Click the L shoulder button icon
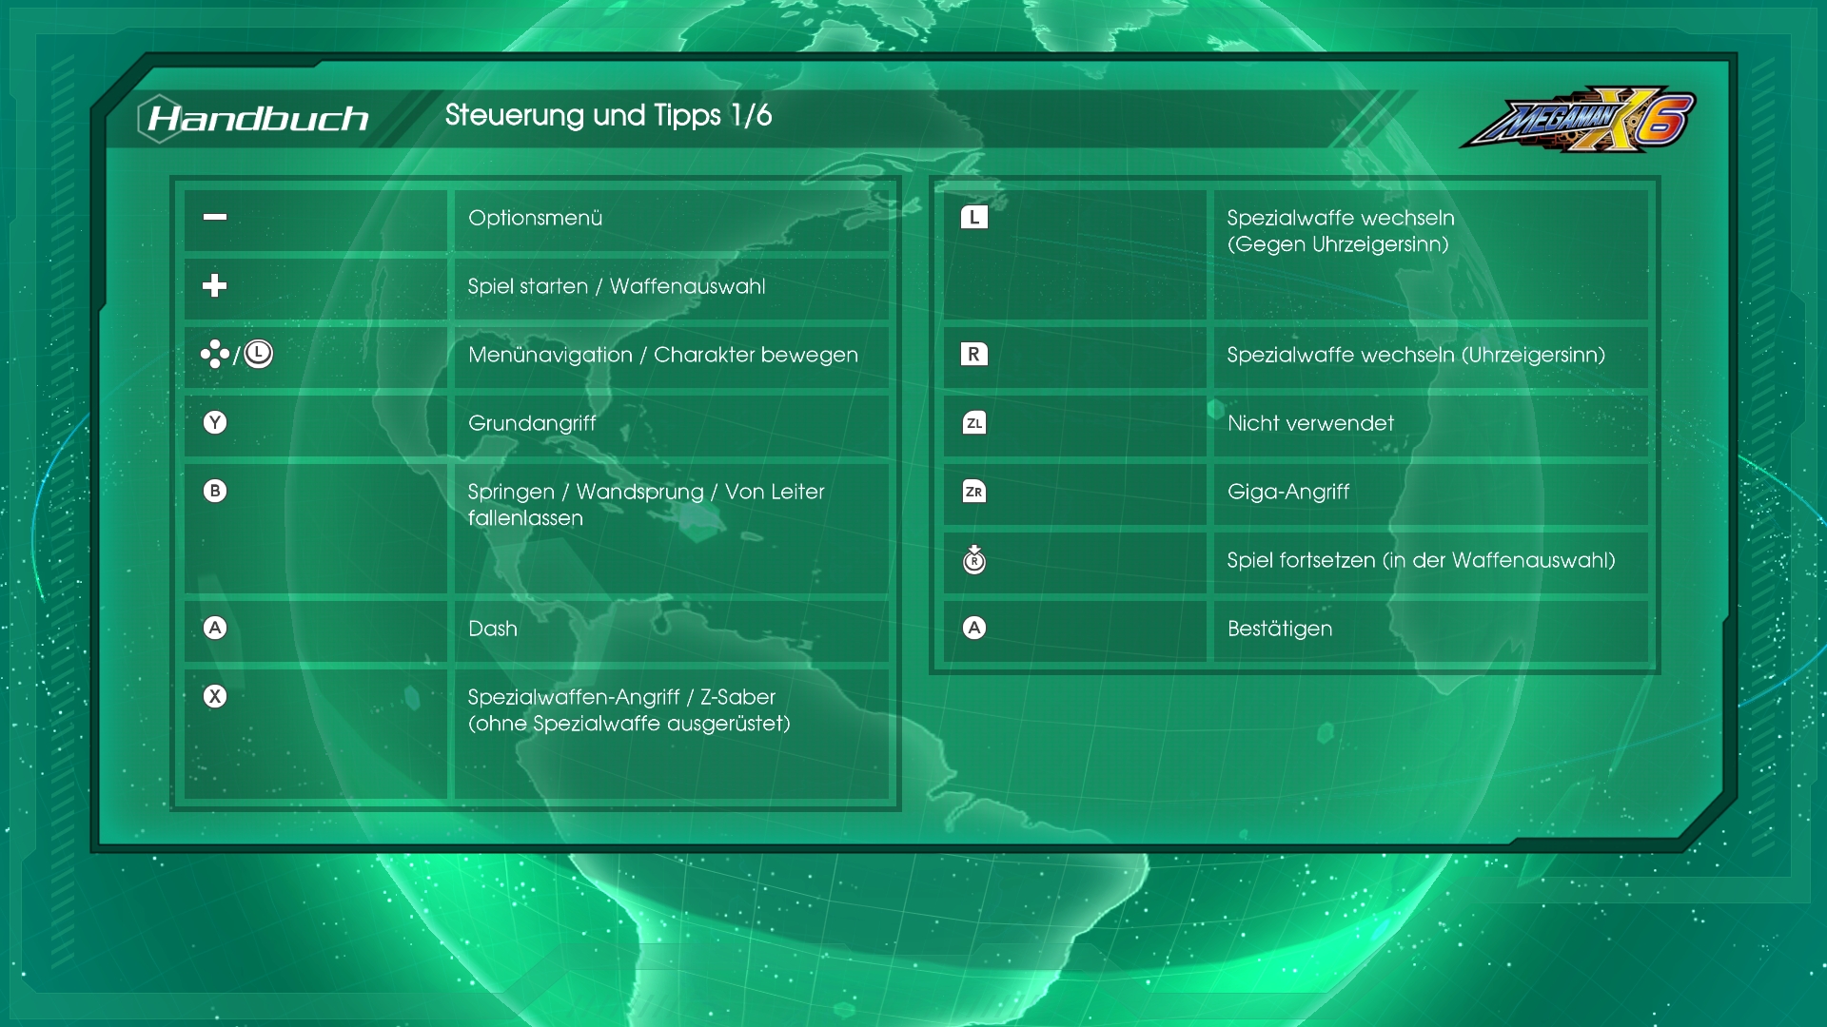 click(973, 217)
